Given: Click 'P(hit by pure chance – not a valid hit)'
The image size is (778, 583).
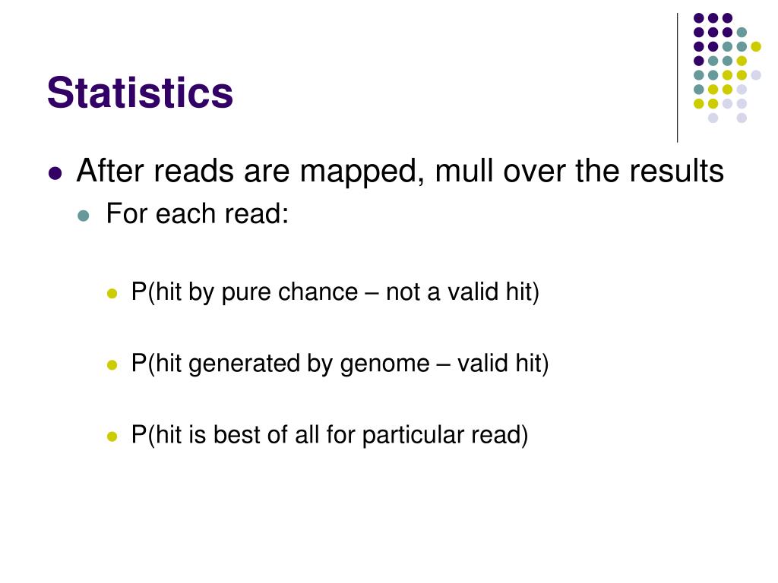Looking at the screenshot, I should (335, 292).
